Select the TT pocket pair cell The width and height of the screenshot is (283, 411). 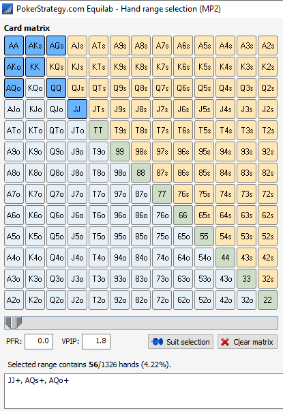[98, 130]
